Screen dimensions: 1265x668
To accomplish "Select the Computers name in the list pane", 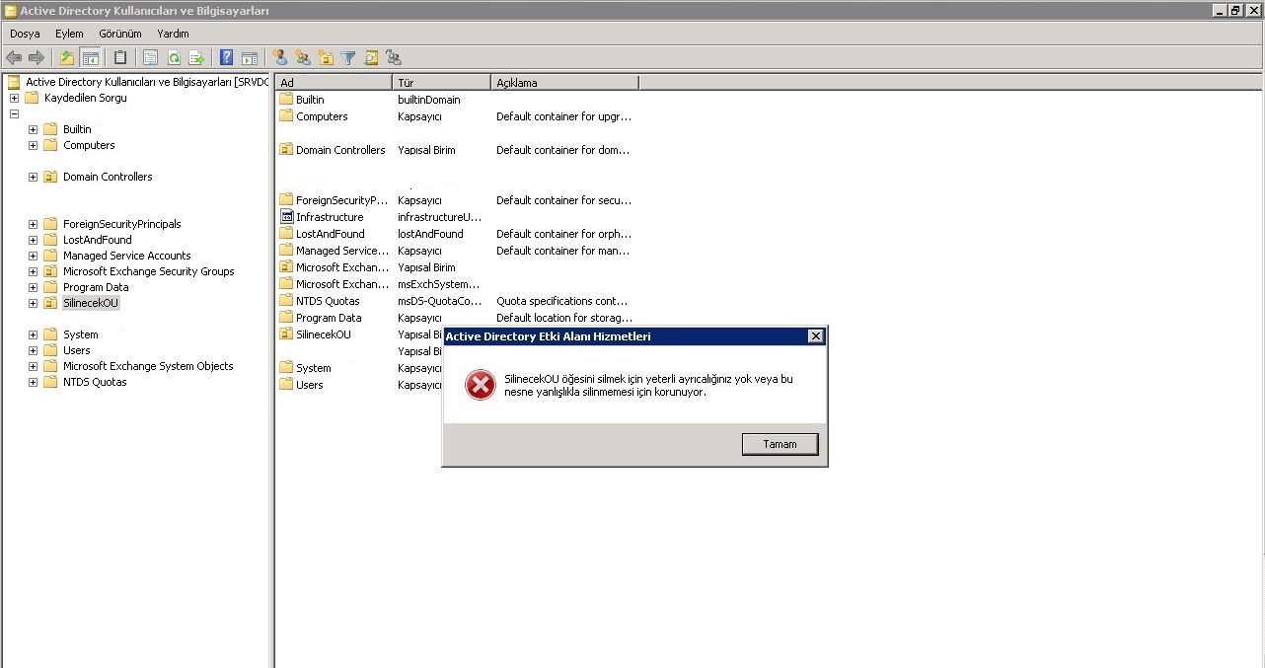I will coord(322,116).
